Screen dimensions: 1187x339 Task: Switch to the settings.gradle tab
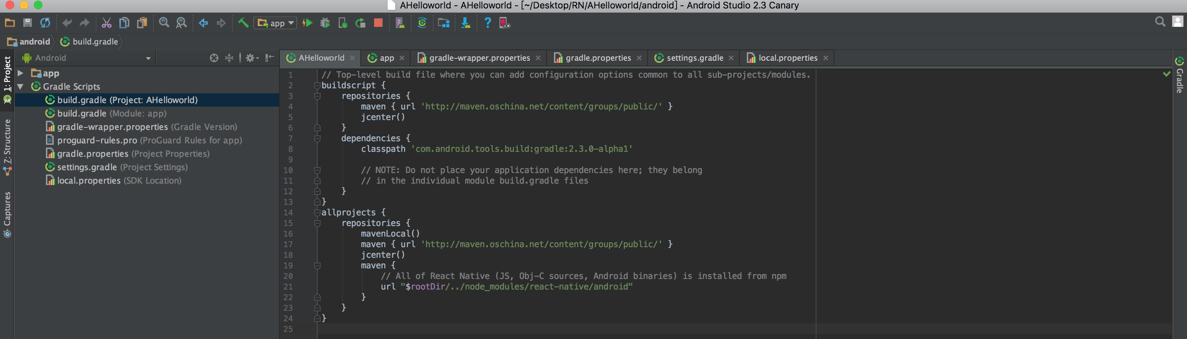click(693, 58)
